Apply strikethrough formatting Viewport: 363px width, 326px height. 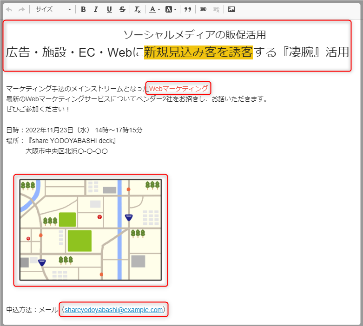[122, 9]
